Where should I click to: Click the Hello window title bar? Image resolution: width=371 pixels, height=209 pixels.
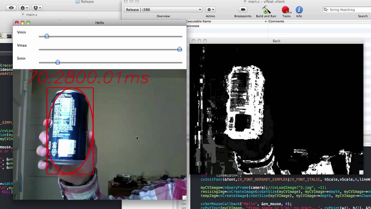point(99,23)
